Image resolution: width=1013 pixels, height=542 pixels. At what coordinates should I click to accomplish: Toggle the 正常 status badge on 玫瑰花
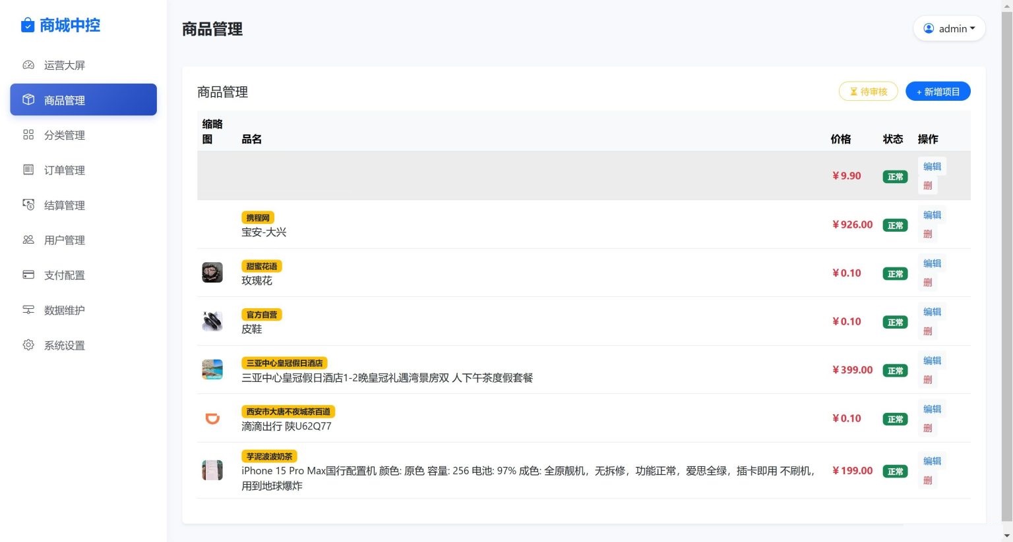pos(894,273)
